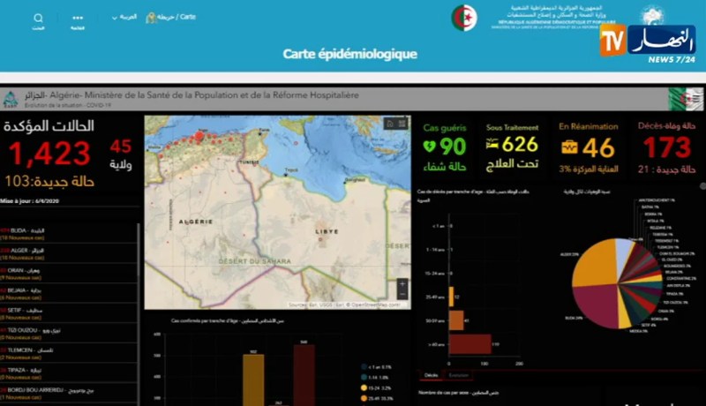Toggle the '15-24' legend entry
Screen dimensions: 706x406
click(x=376, y=387)
